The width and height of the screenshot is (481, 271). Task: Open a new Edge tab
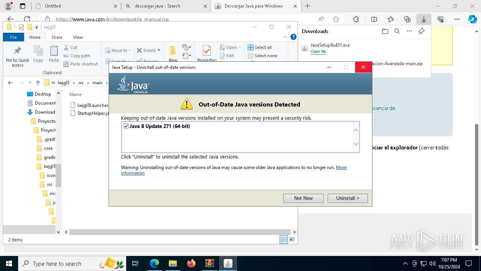click(307, 6)
